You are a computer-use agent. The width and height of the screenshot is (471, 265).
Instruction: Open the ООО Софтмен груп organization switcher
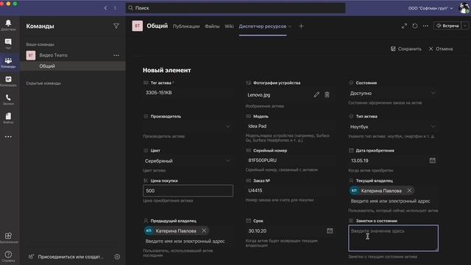click(x=430, y=8)
